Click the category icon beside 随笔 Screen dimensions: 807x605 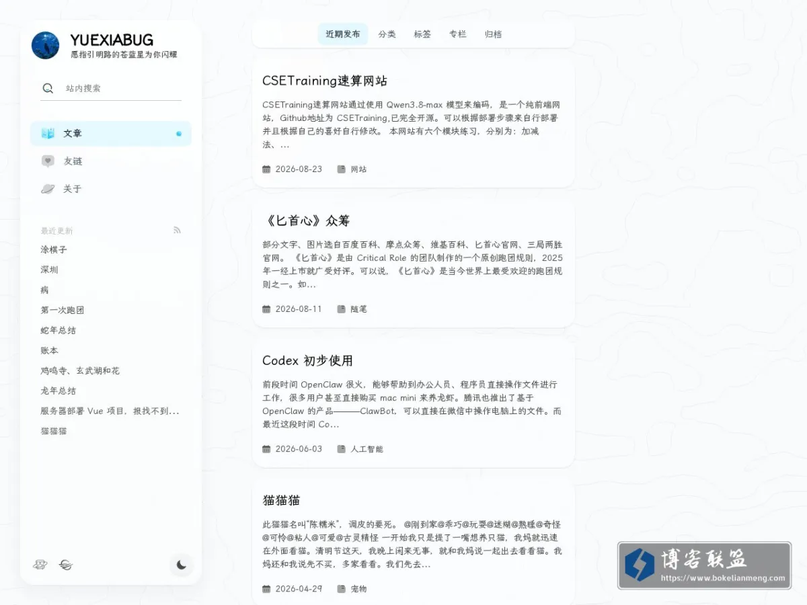pos(341,309)
